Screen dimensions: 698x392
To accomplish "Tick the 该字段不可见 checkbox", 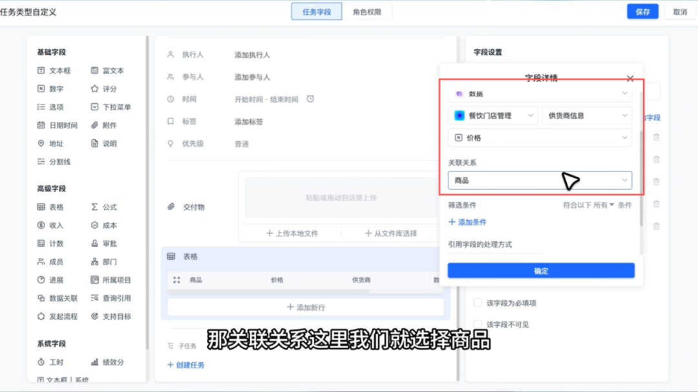I will (478, 324).
